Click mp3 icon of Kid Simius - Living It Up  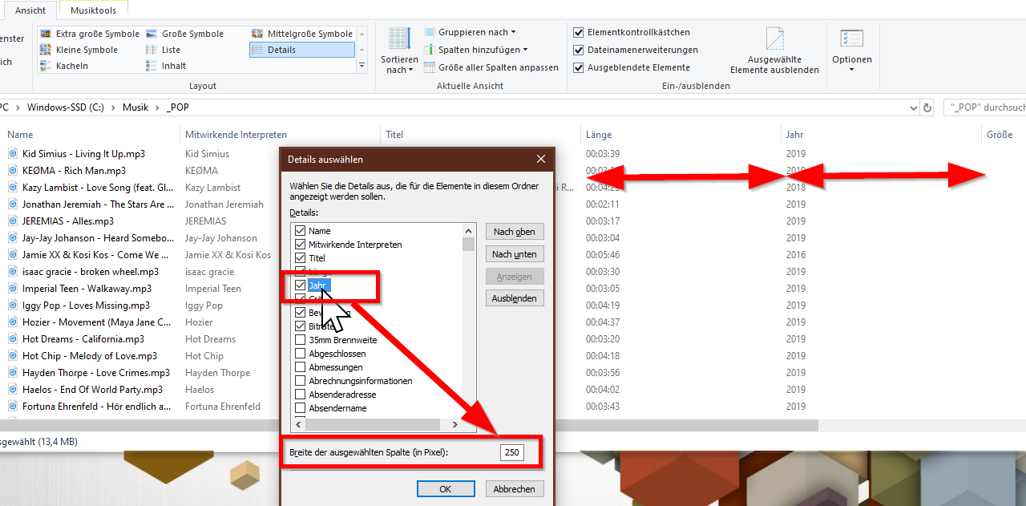pos(13,153)
